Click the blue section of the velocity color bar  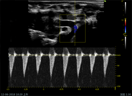point(126,29)
